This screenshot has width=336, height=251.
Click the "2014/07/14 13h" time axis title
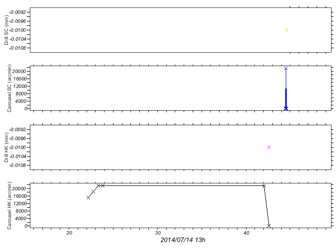pos(183,240)
